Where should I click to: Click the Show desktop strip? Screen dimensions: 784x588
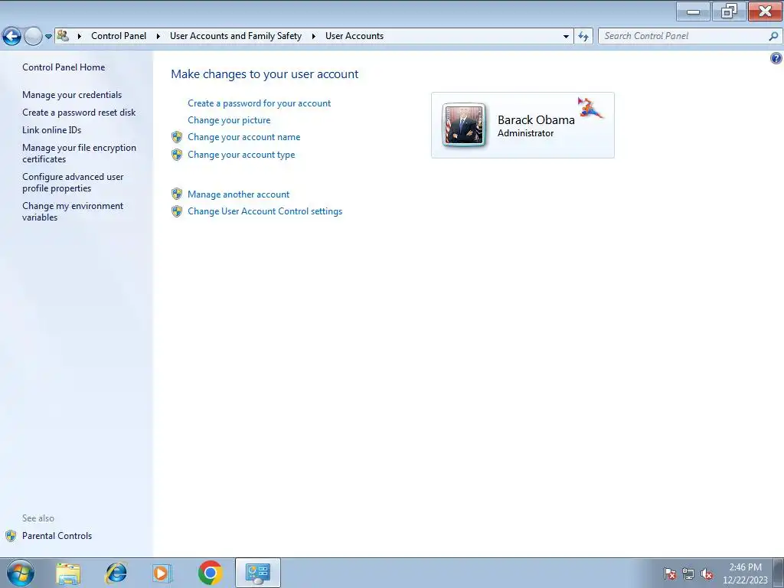click(779, 573)
